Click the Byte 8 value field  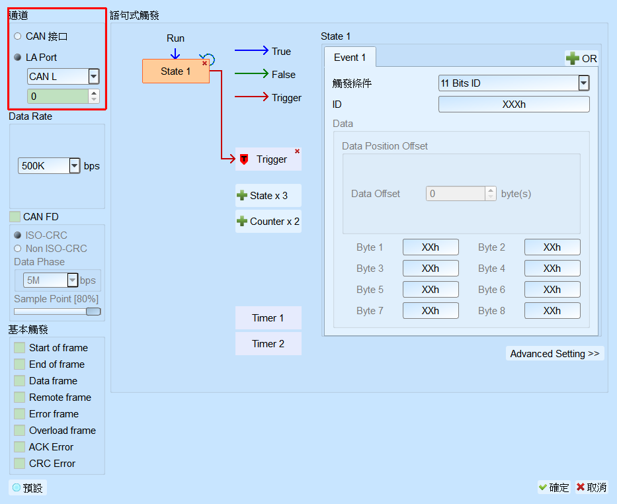pyautogui.click(x=552, y=311)
